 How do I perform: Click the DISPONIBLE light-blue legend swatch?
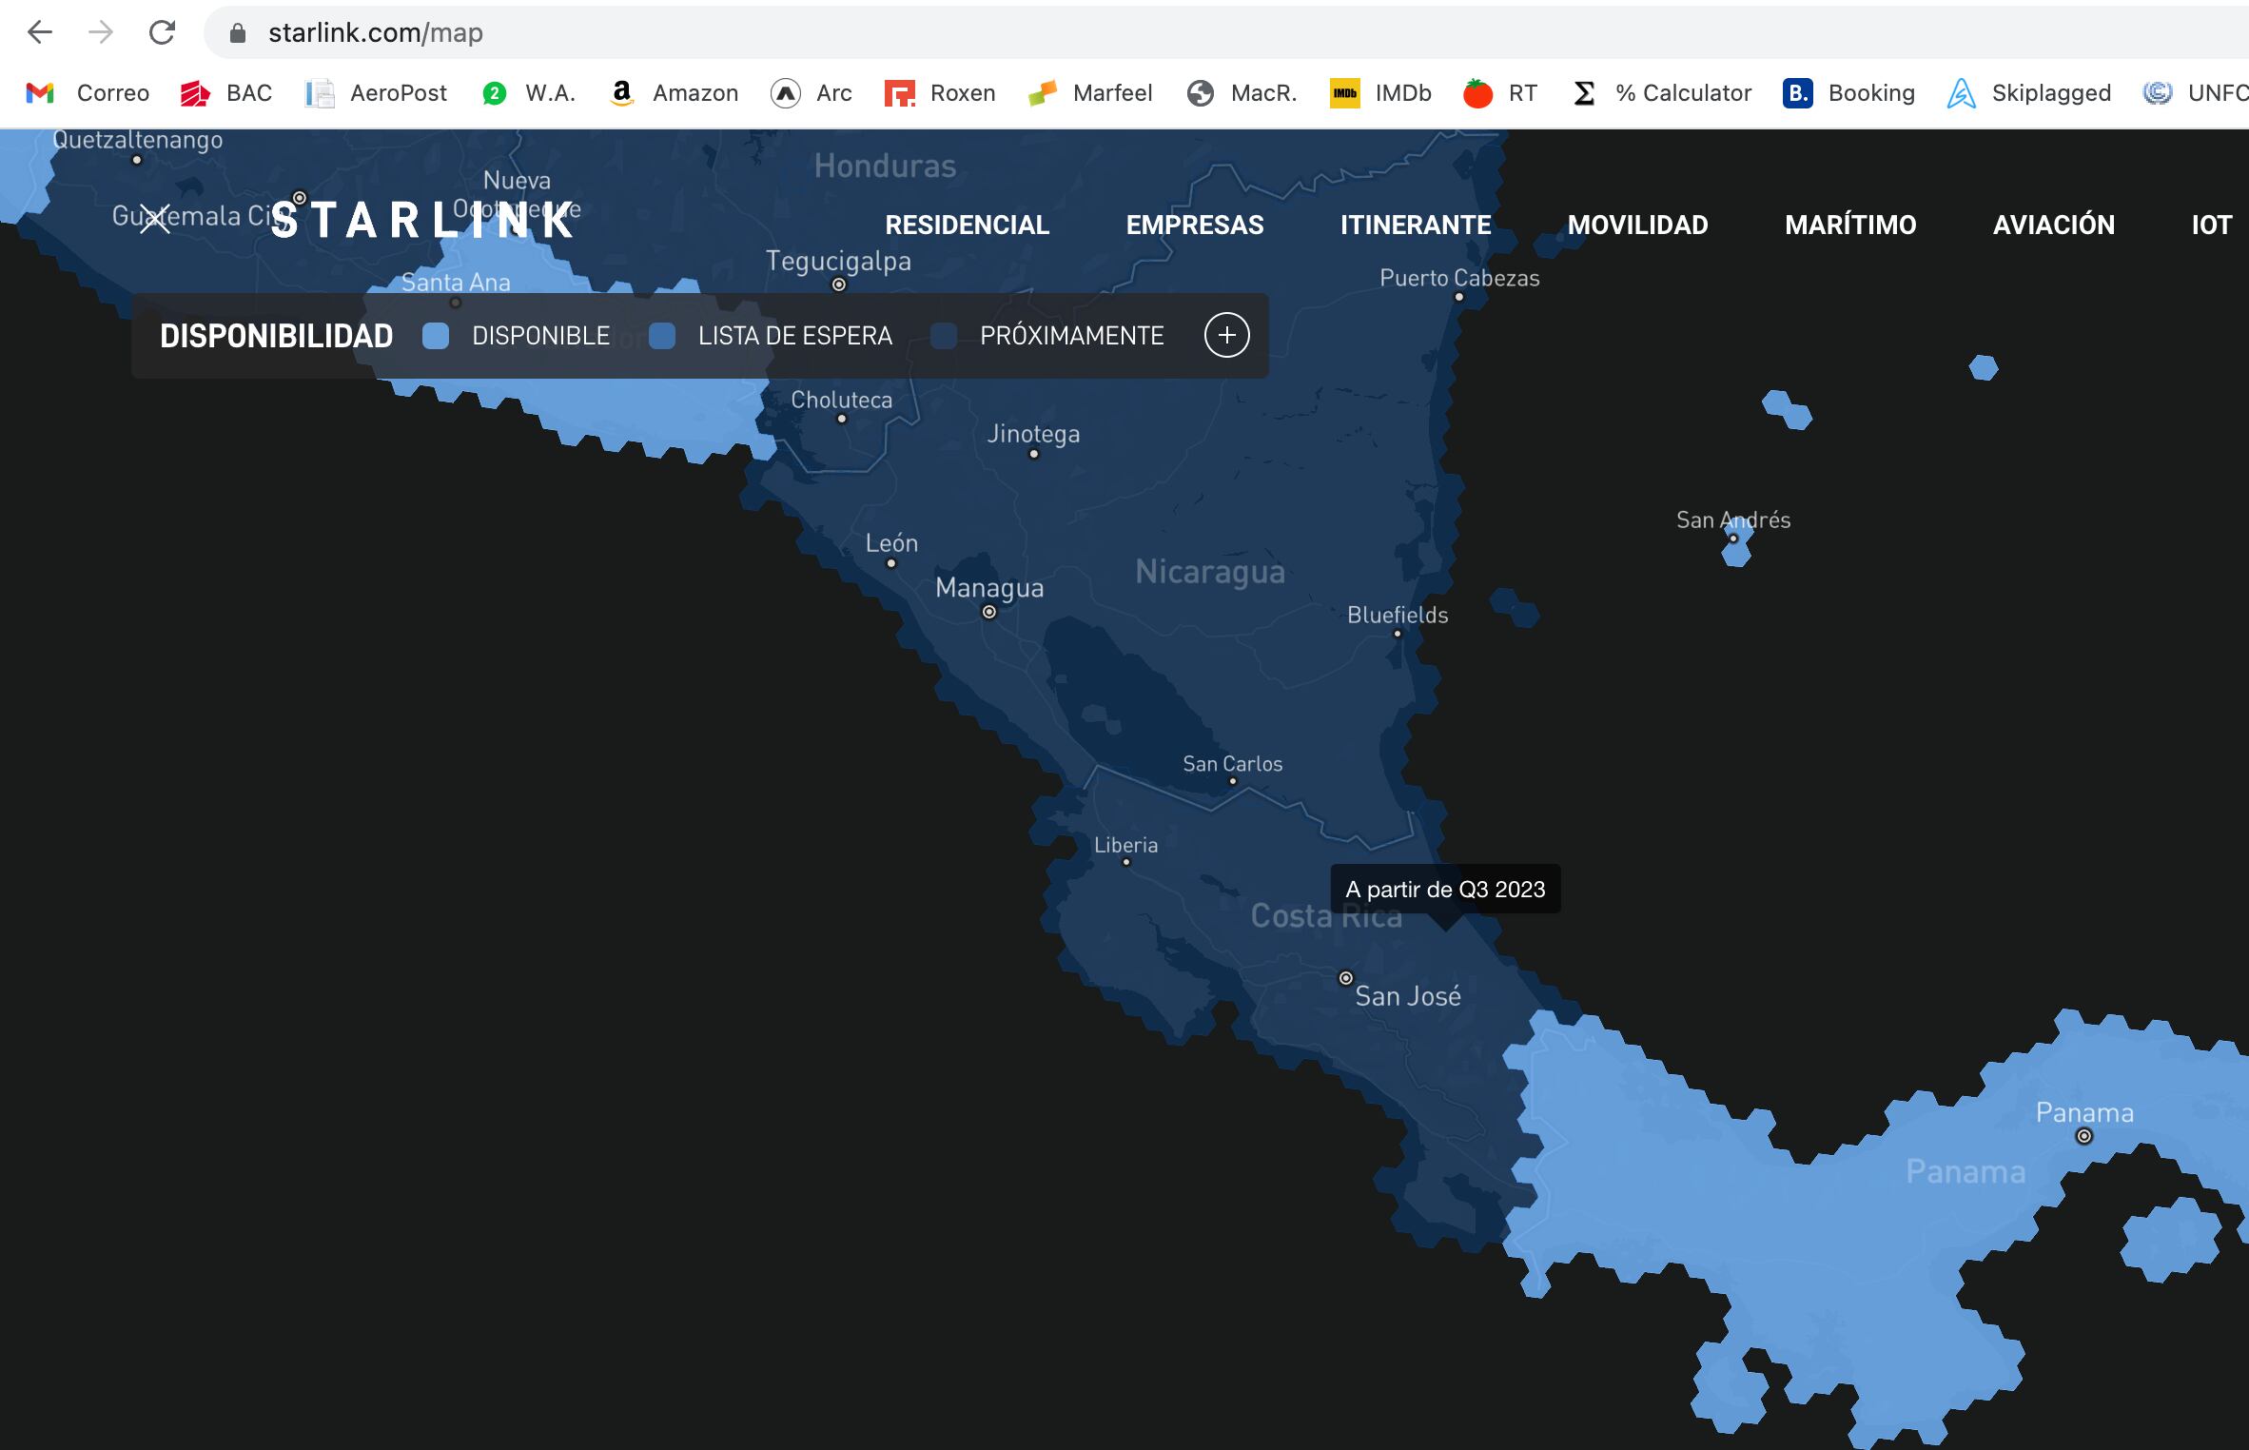436,336
